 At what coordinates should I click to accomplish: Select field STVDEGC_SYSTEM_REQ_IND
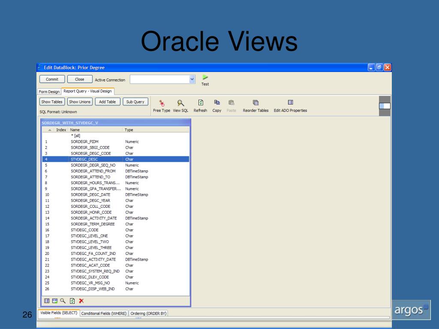116,271
